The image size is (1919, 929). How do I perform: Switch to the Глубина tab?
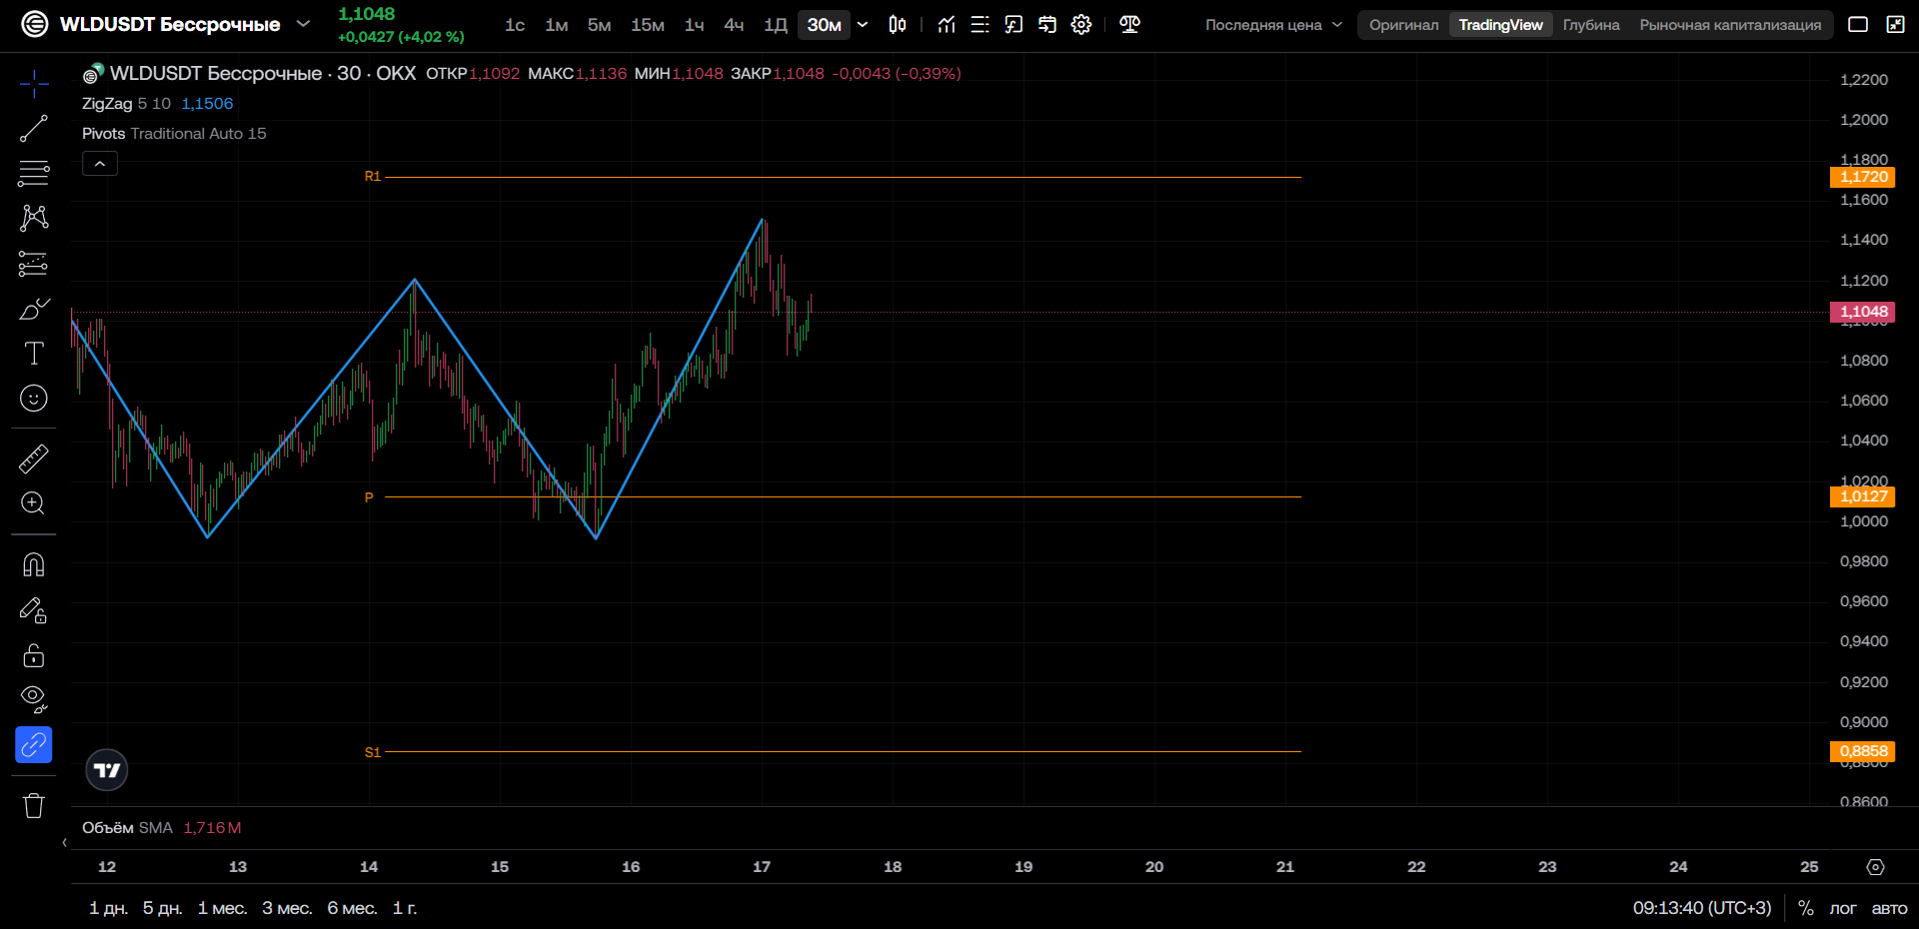tap(1591, 25)
